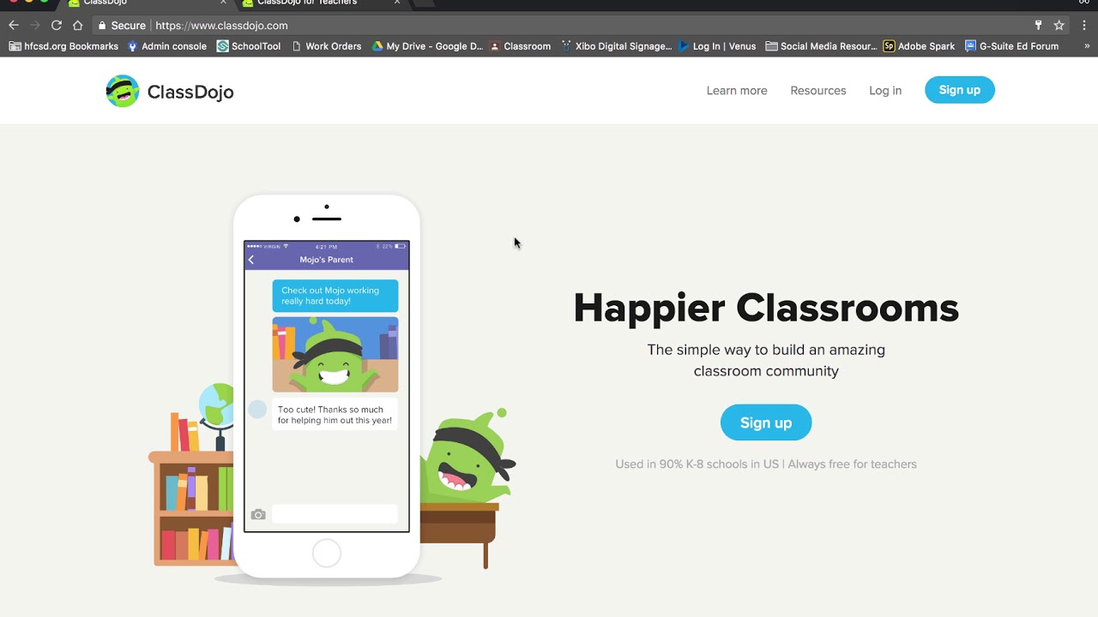Click the message input field in phone mockup
Image resolution: width=1098 pixels, height=617 pixels.
click(335, 514)
